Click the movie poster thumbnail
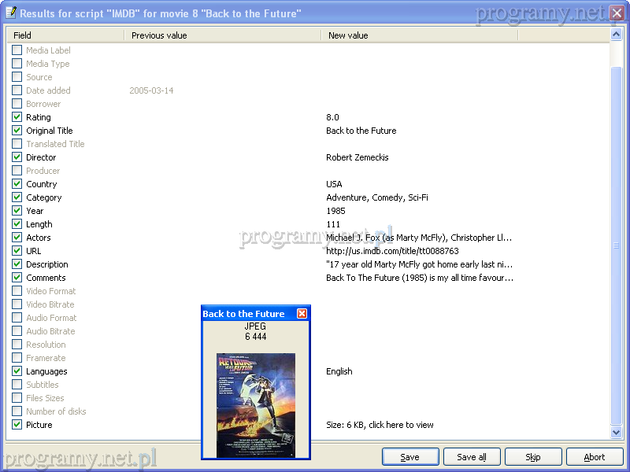This screenshot has height=472, width=630. tap(256, 405)
